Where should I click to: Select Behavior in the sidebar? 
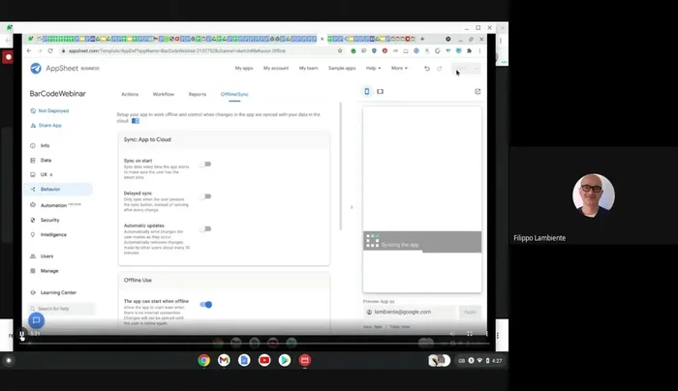point(50,190)
